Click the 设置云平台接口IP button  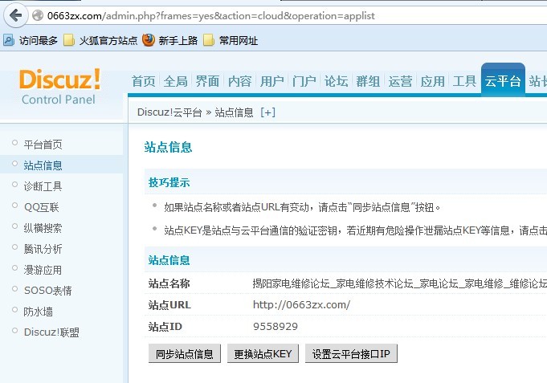(351, 354)
